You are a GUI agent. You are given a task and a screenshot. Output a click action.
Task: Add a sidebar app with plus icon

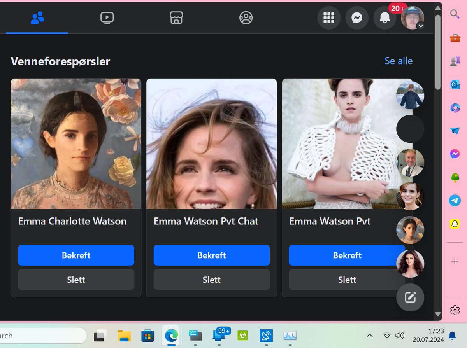(x=455, y=261)
